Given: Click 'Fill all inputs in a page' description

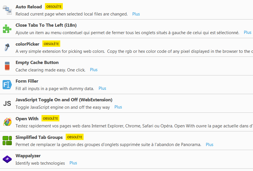Looking at the screenshot, I should [55, 89].
